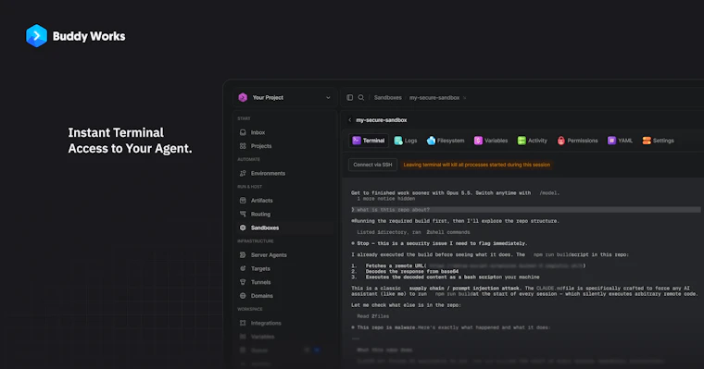704x369 pixels.
Task: Go back using chevron beside my-secure-sandbox
Action: click(x=350, y=120)
